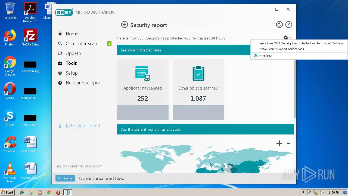Click the Other objects scanned clipboard icon
This screenshot has height=196, width=348.
point(198,73)
